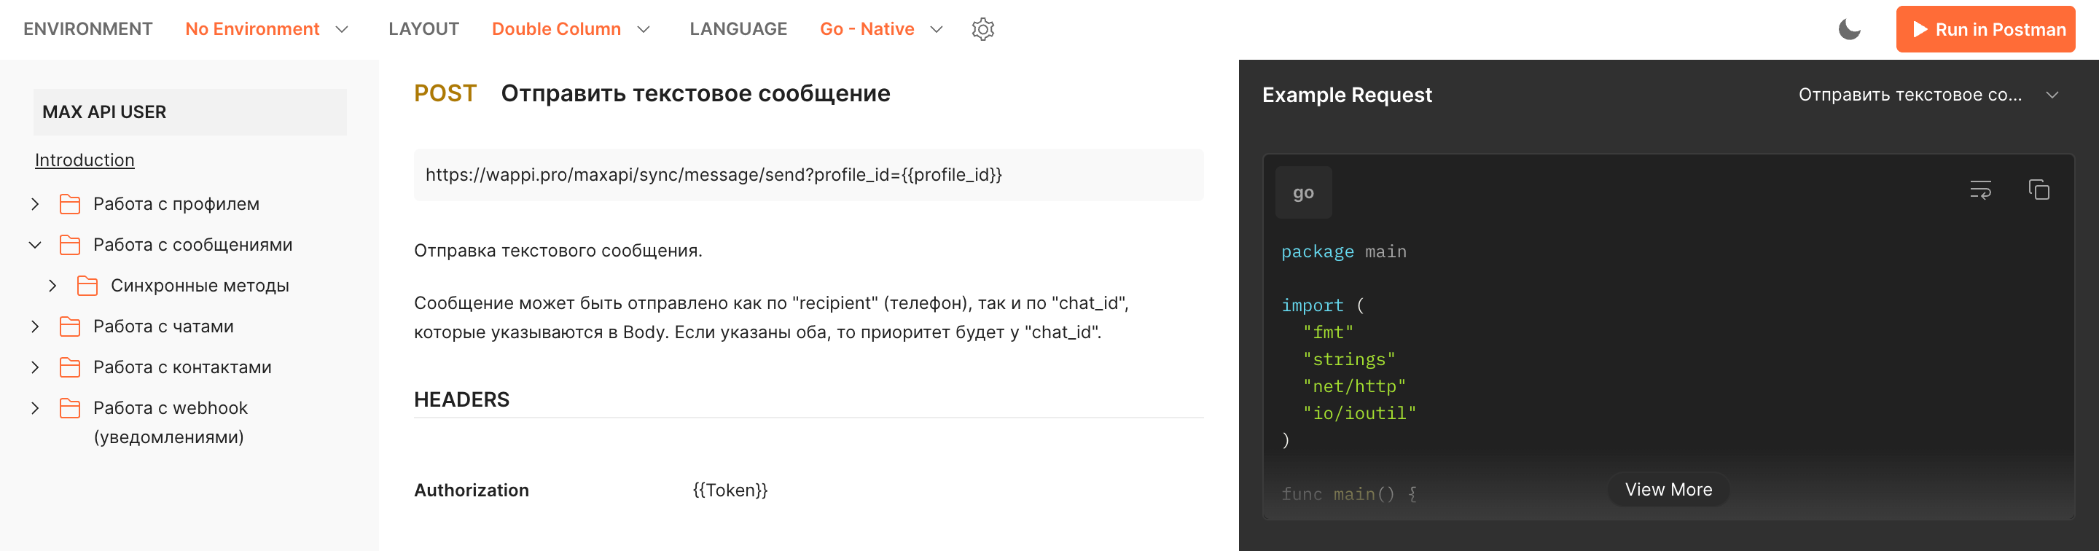Select the MAX API USER collection title
The image size is (2099, 551).
click(104, 112)
